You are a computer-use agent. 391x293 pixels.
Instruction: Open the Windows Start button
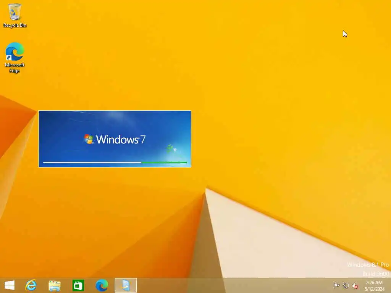10,285
